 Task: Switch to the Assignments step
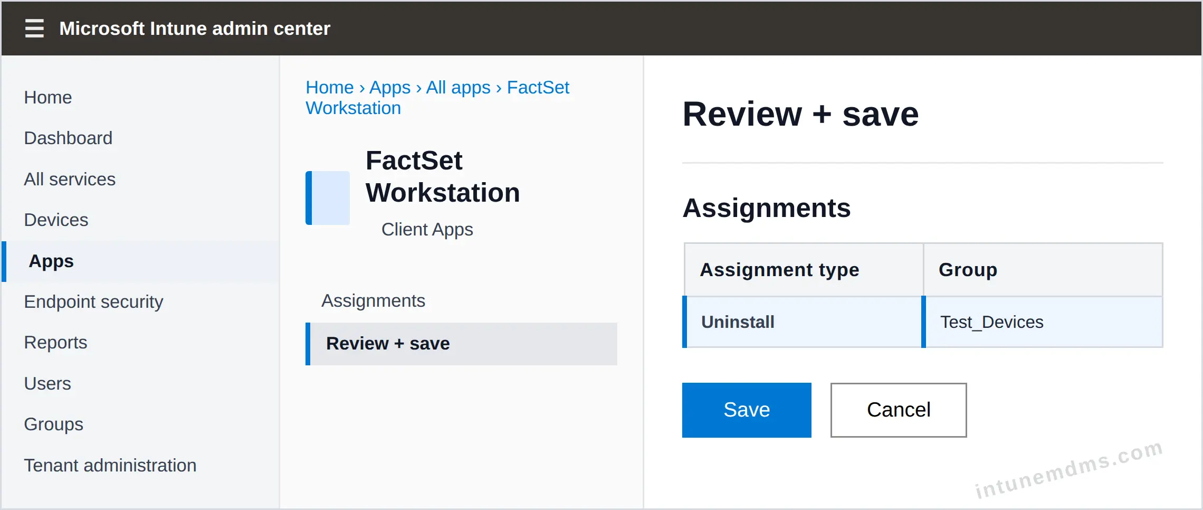click(x=373, y=301)
